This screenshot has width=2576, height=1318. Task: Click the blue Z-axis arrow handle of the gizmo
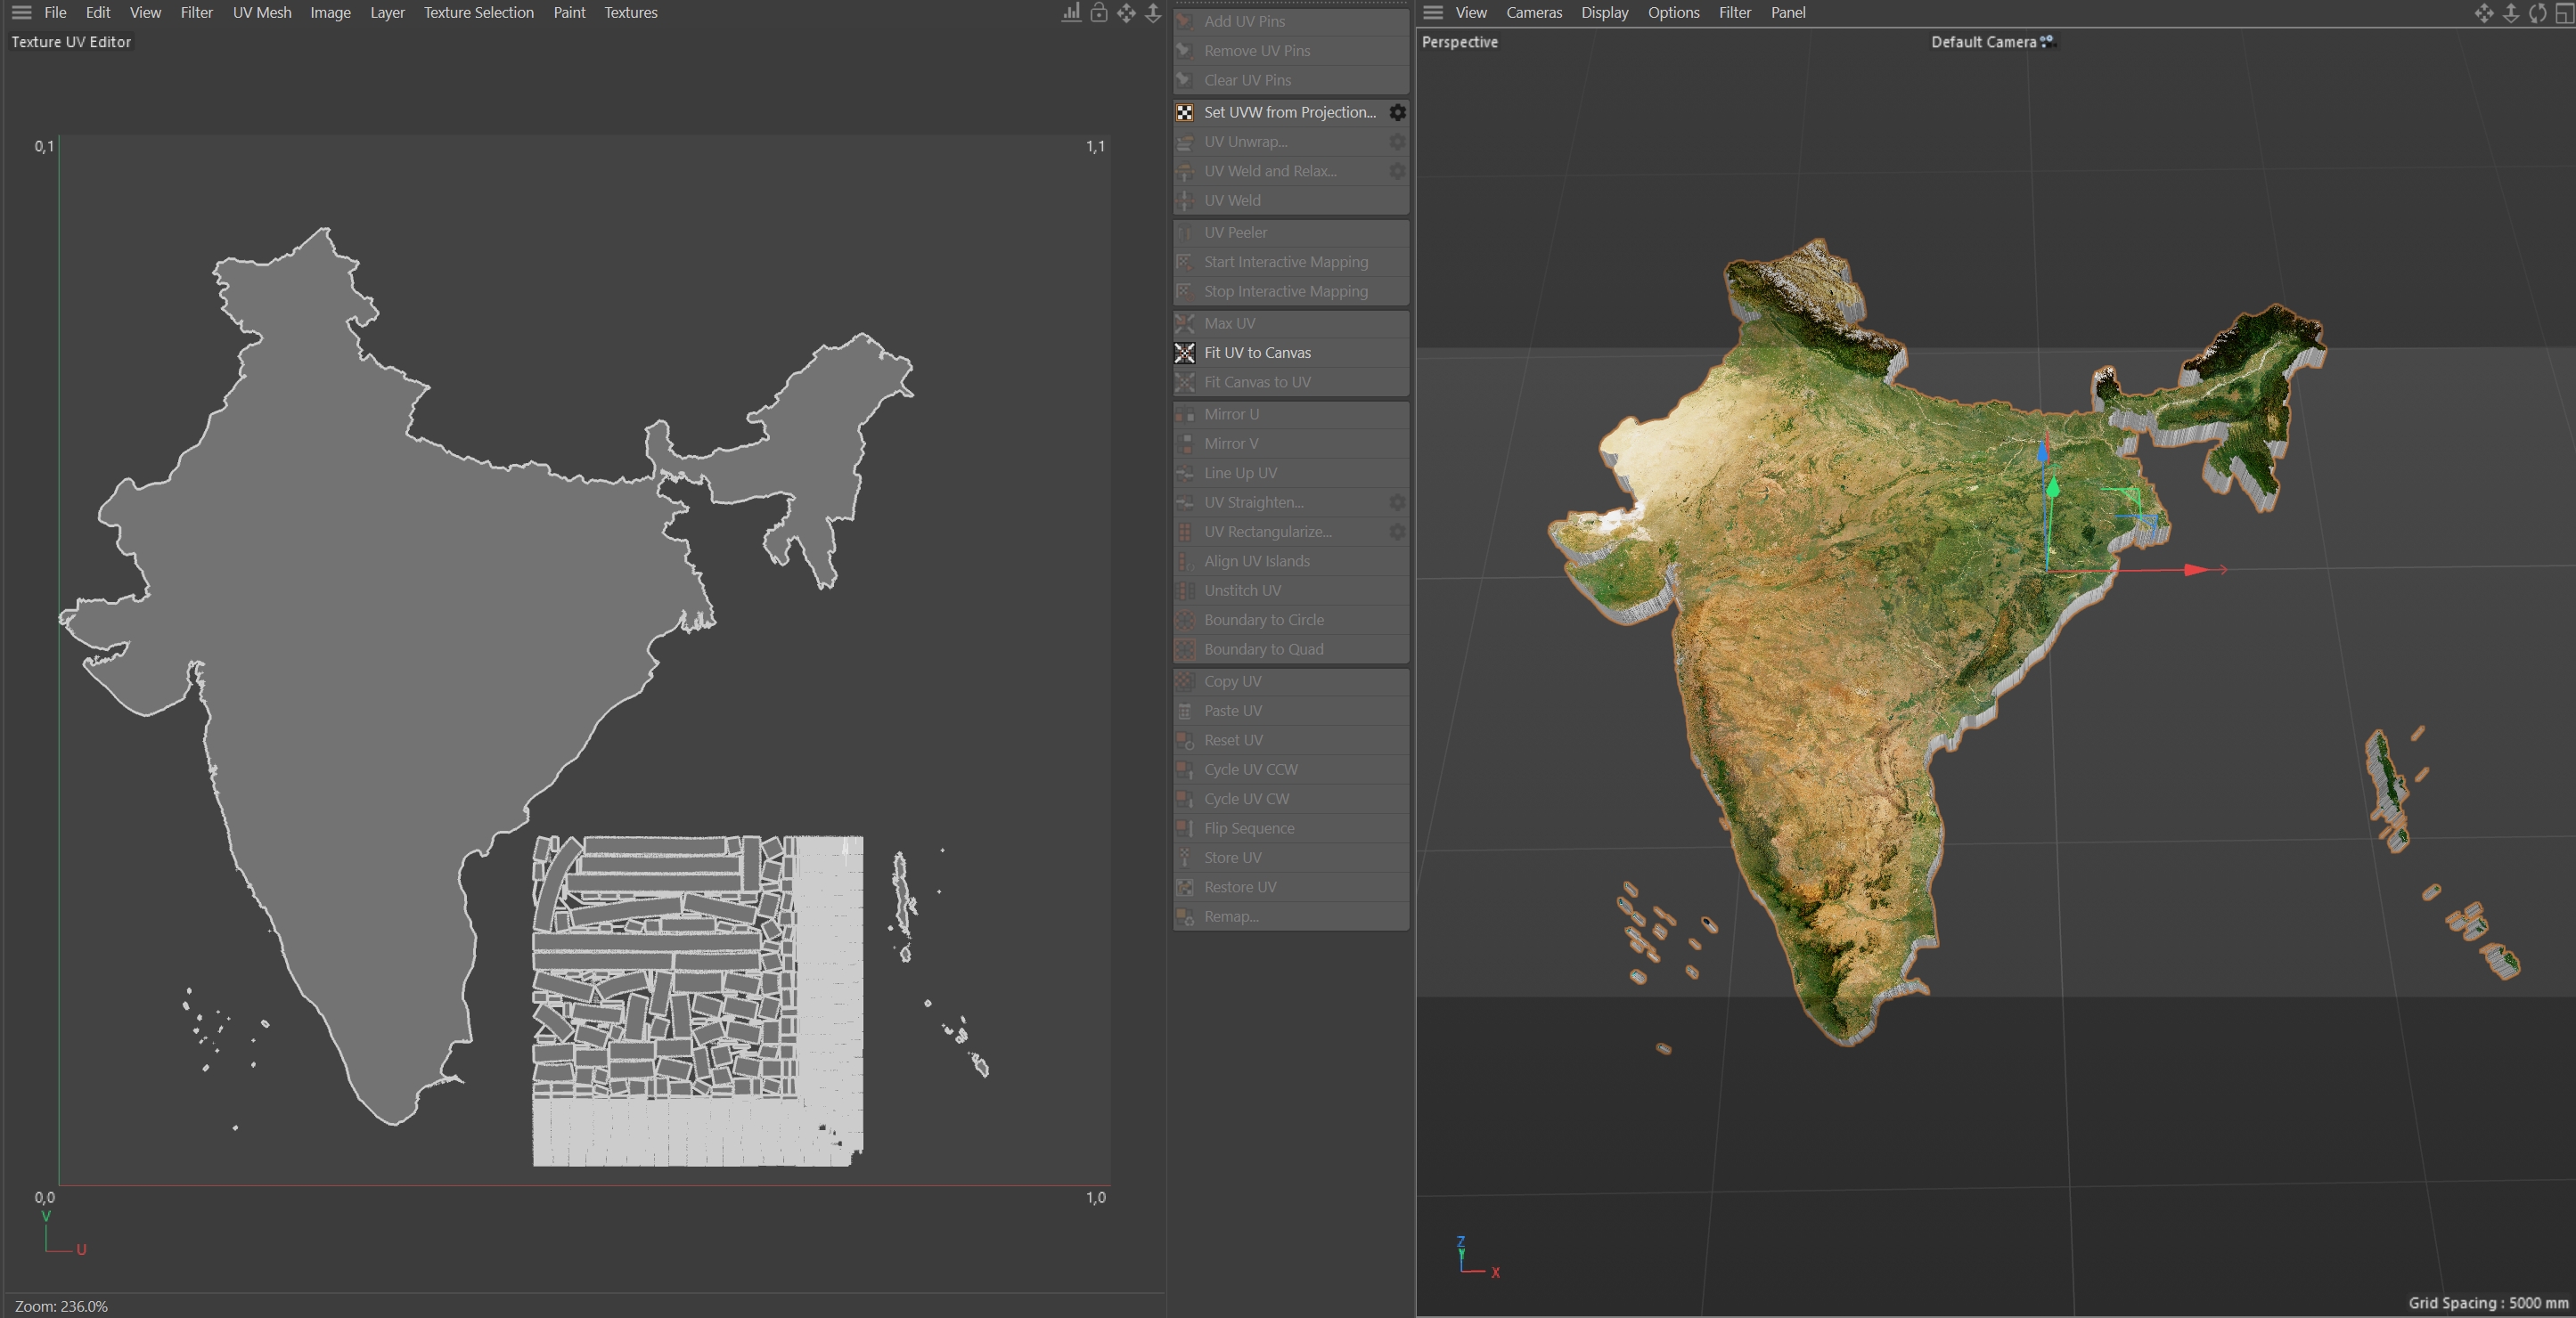click(2043, 452)
